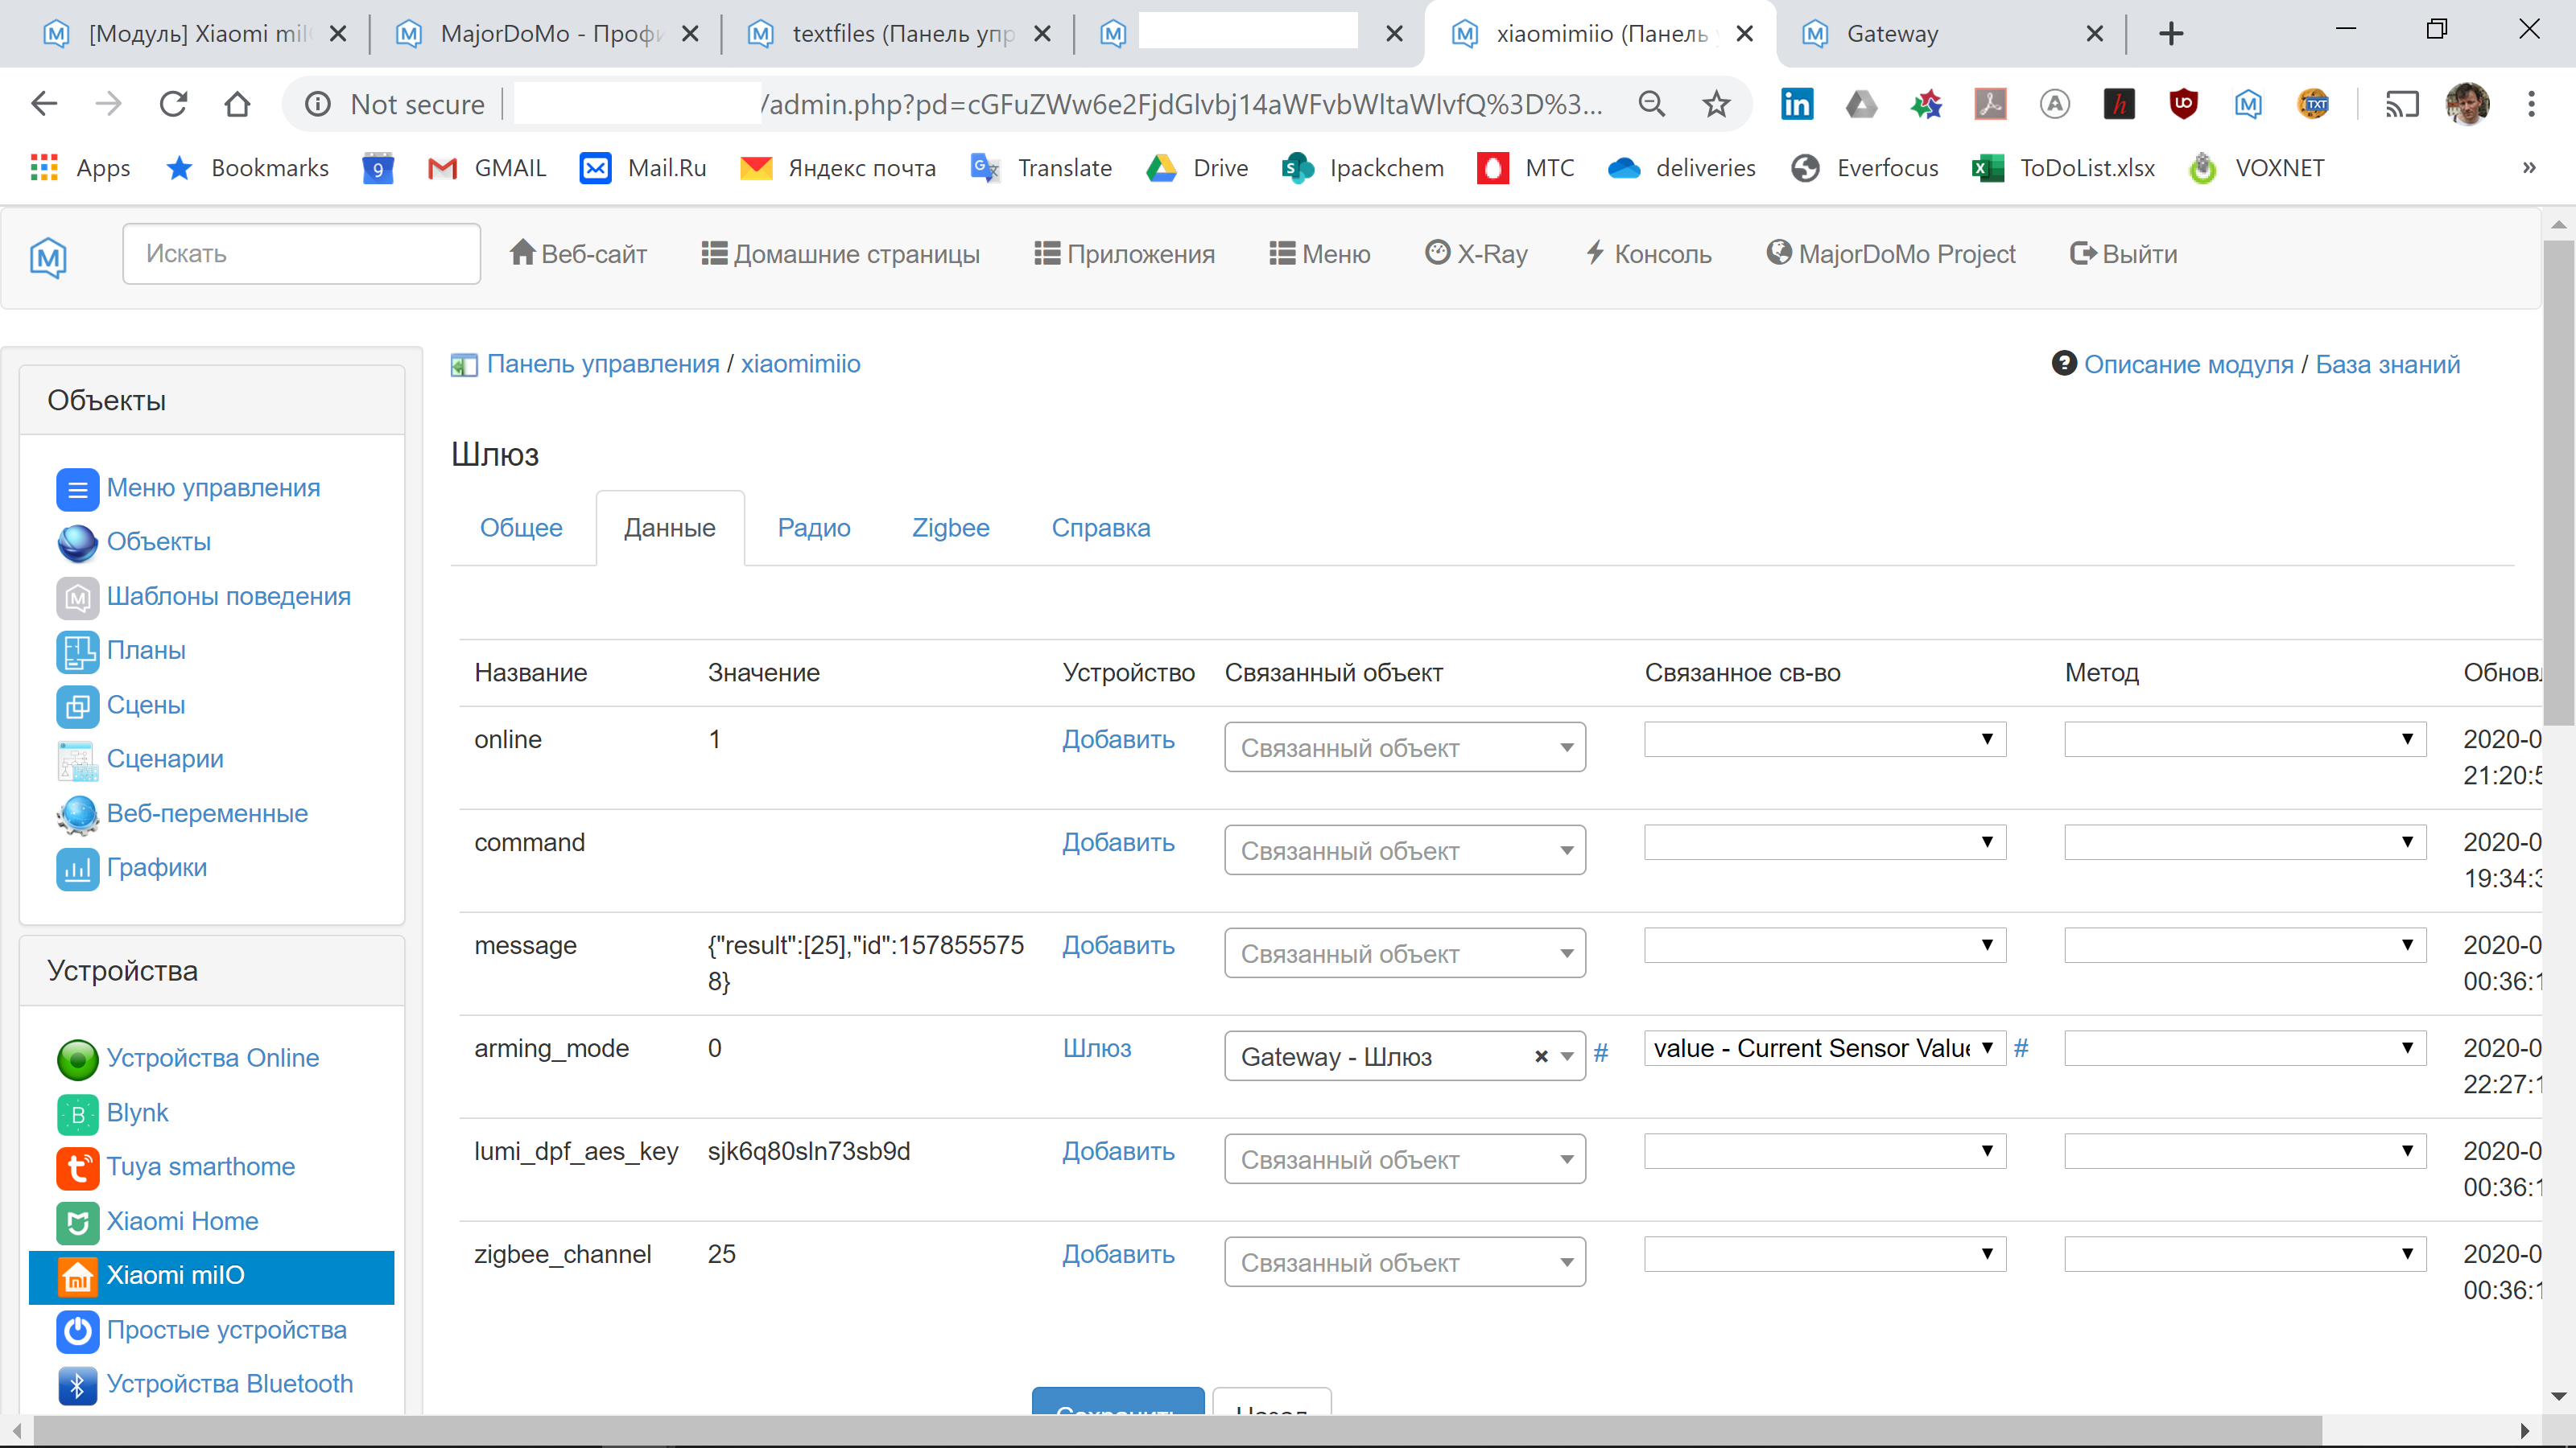Click the MajorDoMo logo in header
Image resolution: width=2576 pixels, height=1448 pixels.
(48, 256)
